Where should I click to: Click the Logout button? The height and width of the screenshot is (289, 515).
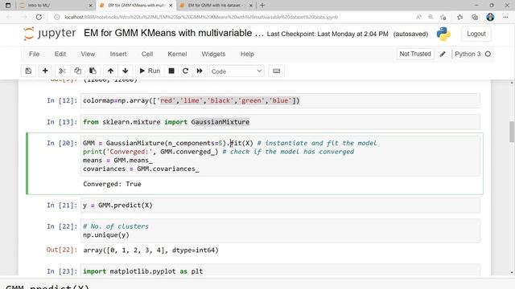click(476, 34)
